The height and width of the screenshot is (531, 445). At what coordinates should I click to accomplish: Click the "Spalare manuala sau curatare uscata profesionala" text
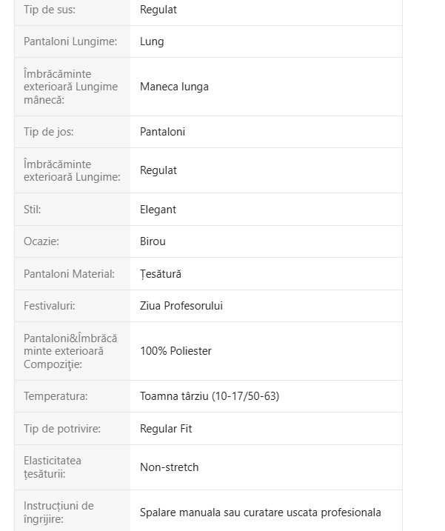click(x=260, y=512)
